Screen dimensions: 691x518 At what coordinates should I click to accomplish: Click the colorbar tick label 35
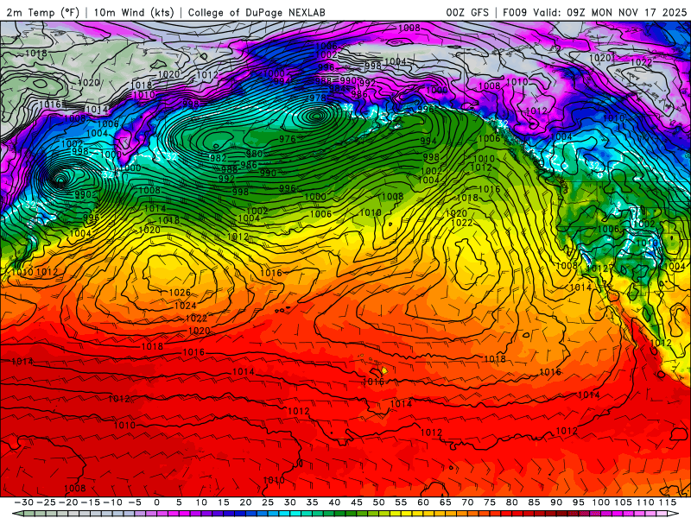tap(312, 502)
